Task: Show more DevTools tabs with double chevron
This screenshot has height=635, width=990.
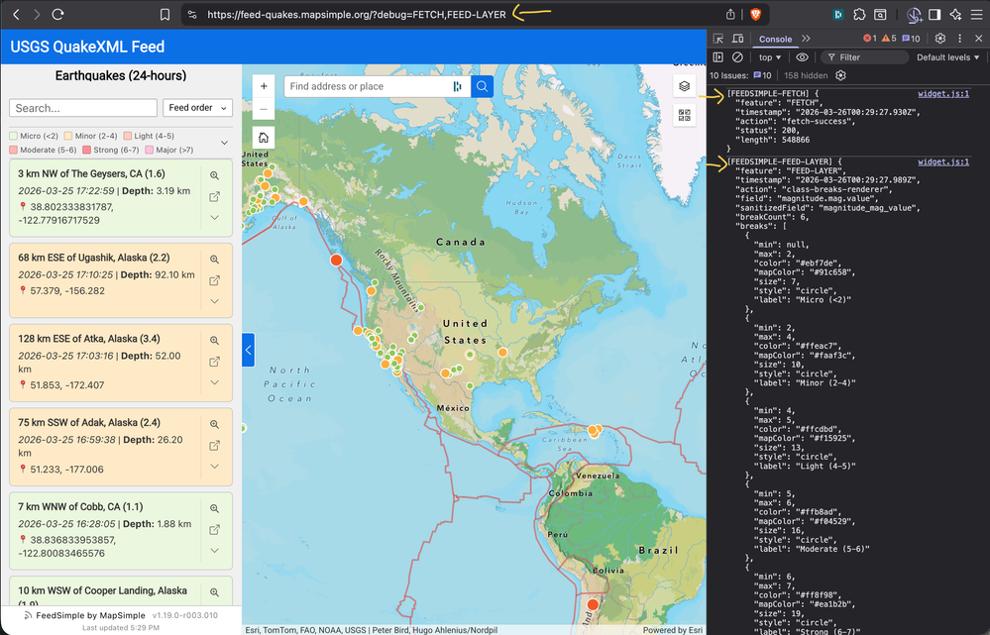Action: [x=806, y=39]
